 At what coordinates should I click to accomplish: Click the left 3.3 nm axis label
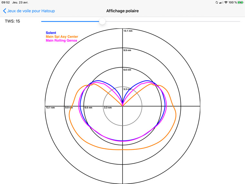pos(108,107)
